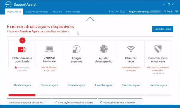Click Não há otimização necessária status text
Screen dimensions: 180x108
pos(131,69)
